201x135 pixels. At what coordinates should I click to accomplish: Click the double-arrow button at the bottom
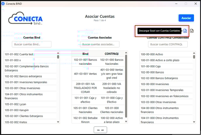[x=100, y=130]
